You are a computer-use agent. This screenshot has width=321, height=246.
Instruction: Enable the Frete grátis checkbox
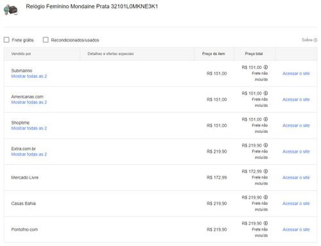pos(6,40)
